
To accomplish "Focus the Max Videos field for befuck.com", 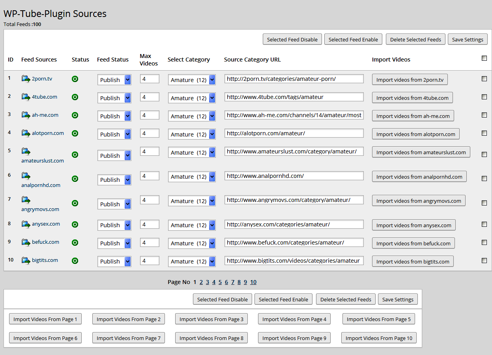I will 150,242.
